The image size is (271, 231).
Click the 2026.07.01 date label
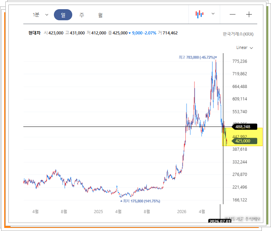pyautogui.click(x=220, y=221)
